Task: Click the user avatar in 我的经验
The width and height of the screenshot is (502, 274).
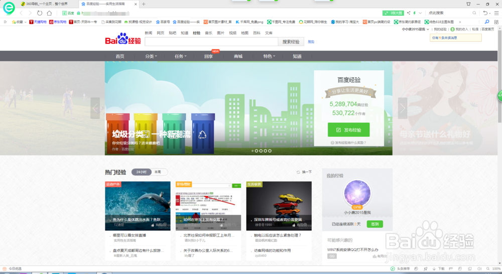Action: pyautogui.click(x=357, y=193)
